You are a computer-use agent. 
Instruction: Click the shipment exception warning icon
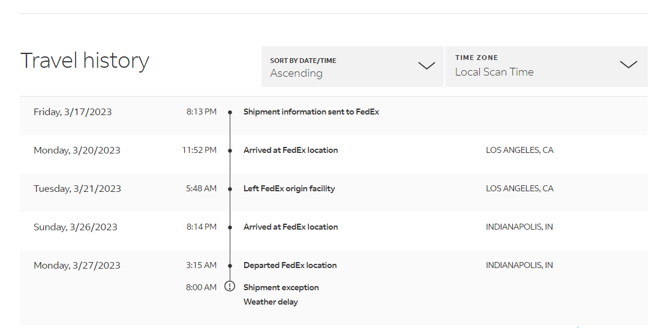coord(230,287)
